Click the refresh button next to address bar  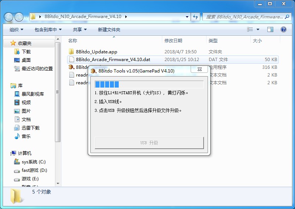[195, 17]
